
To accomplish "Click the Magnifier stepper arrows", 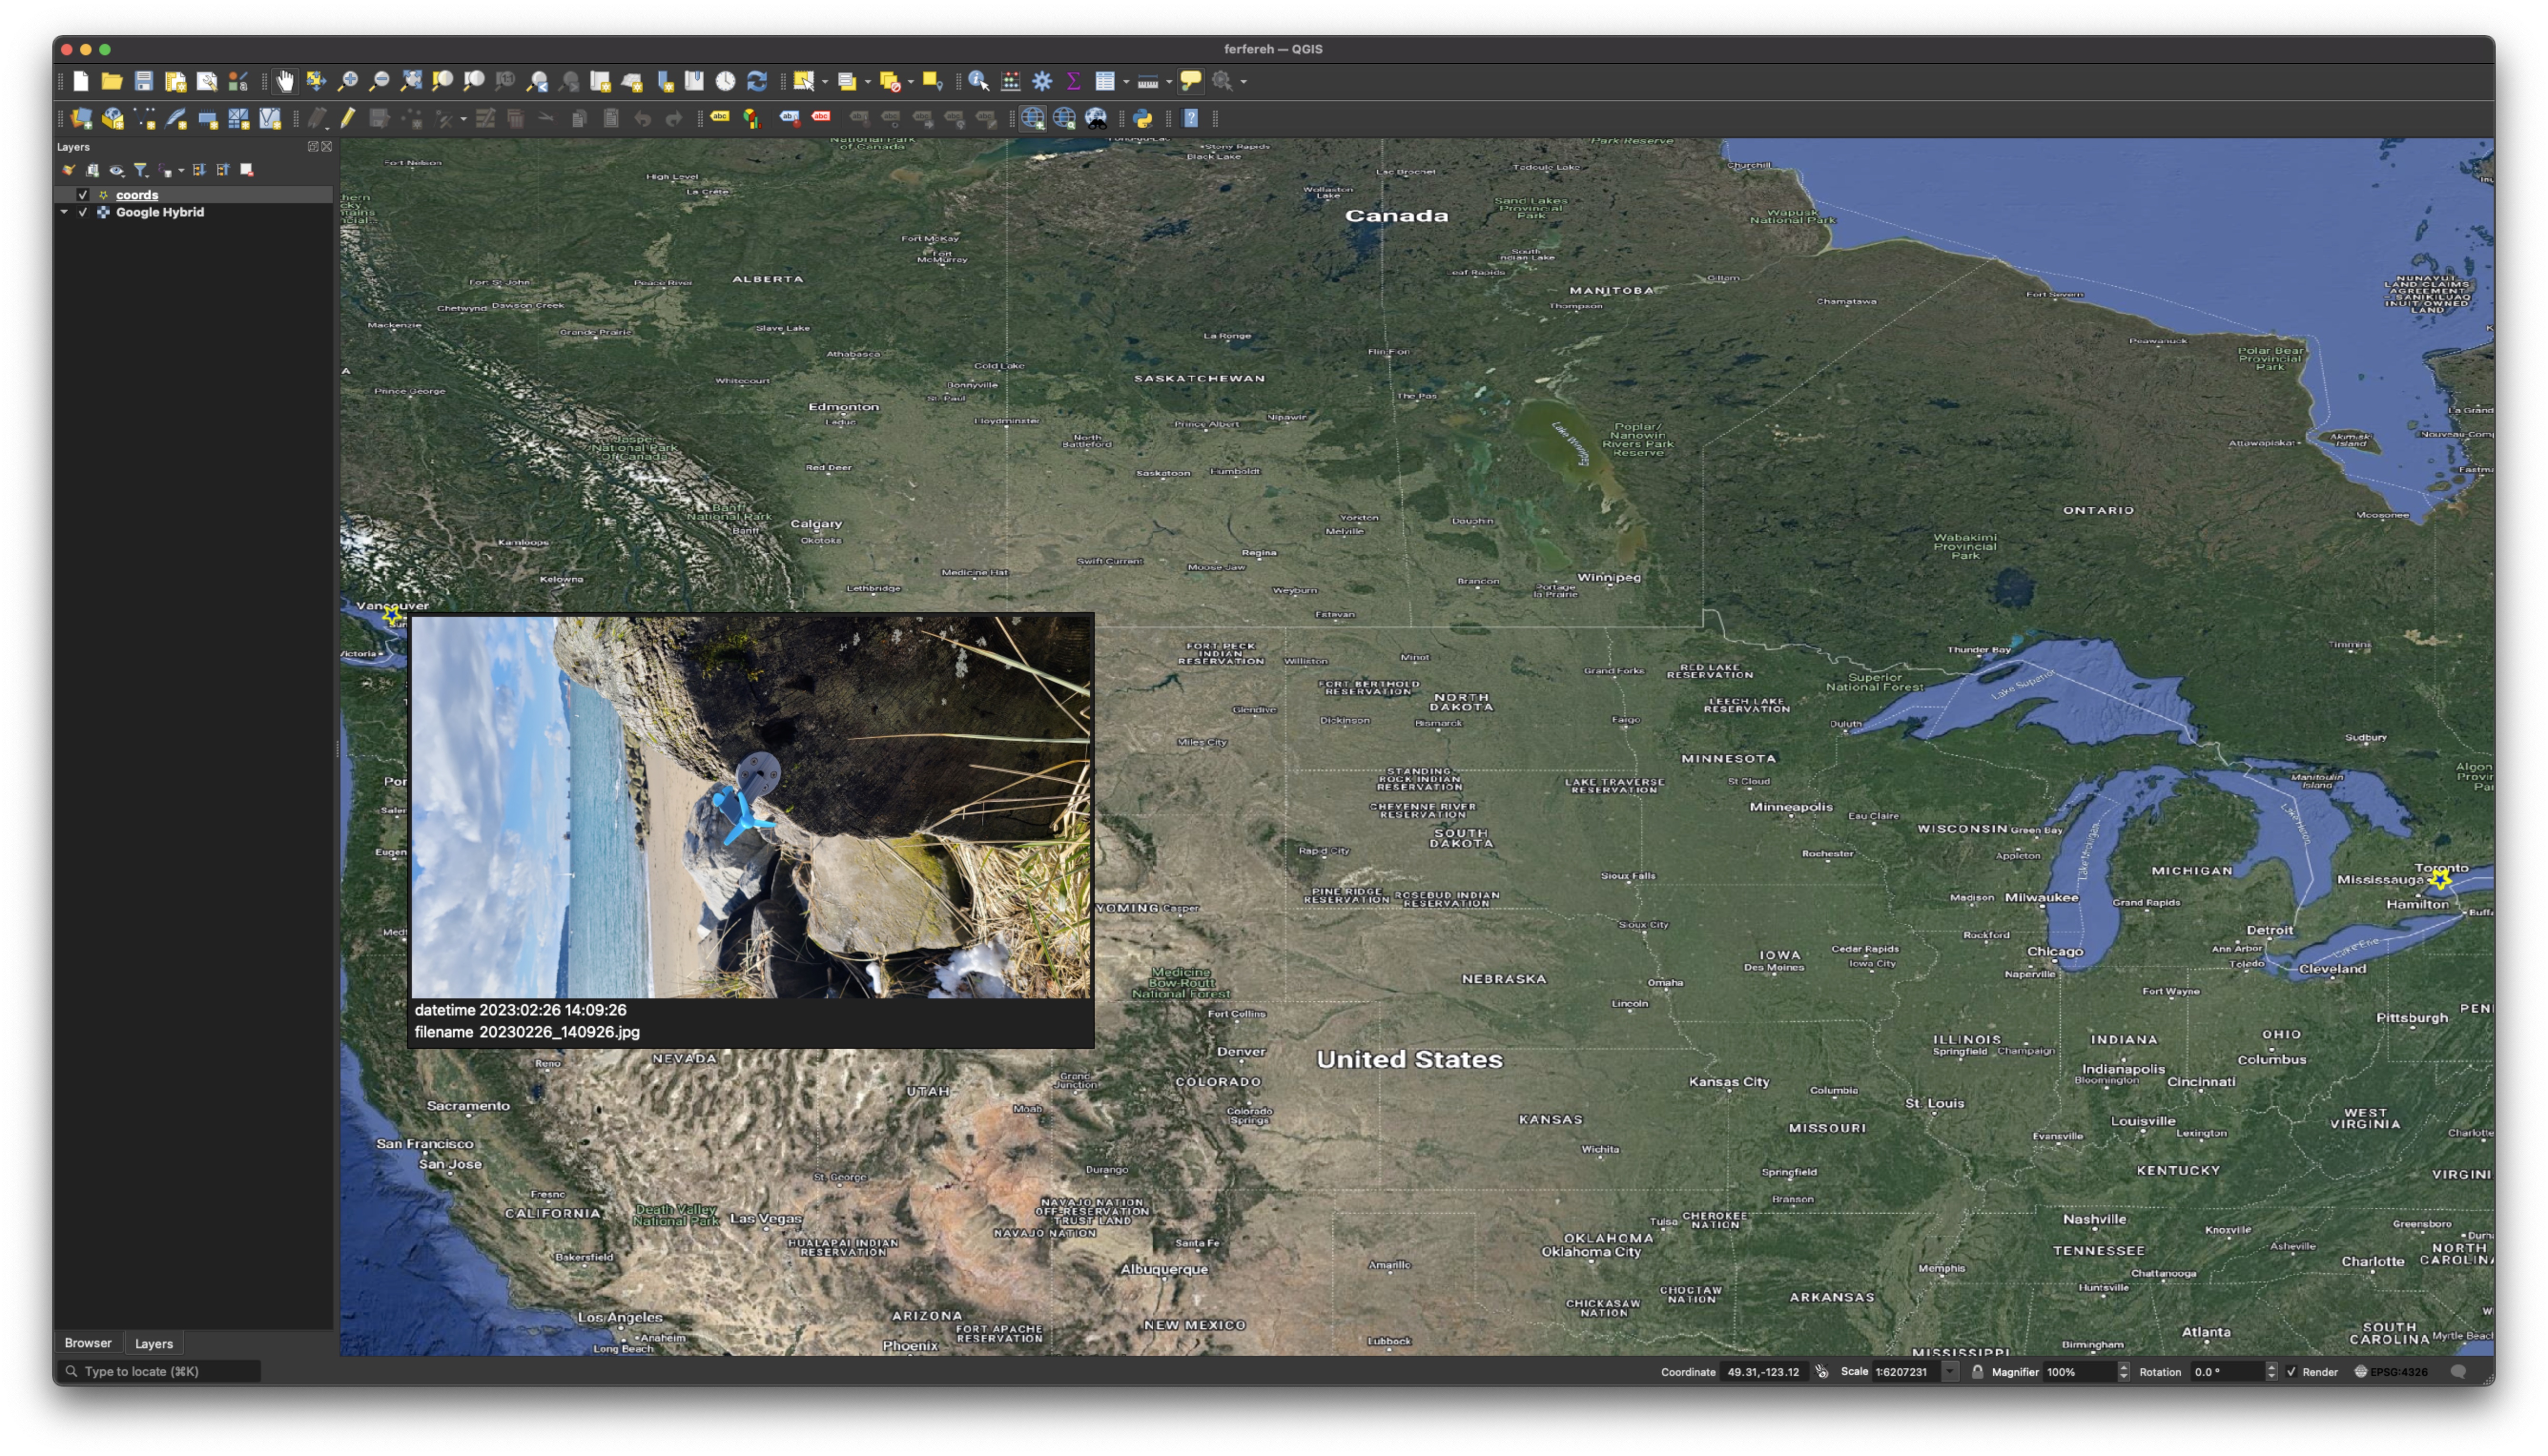I will click(x=2124, y=1372).
